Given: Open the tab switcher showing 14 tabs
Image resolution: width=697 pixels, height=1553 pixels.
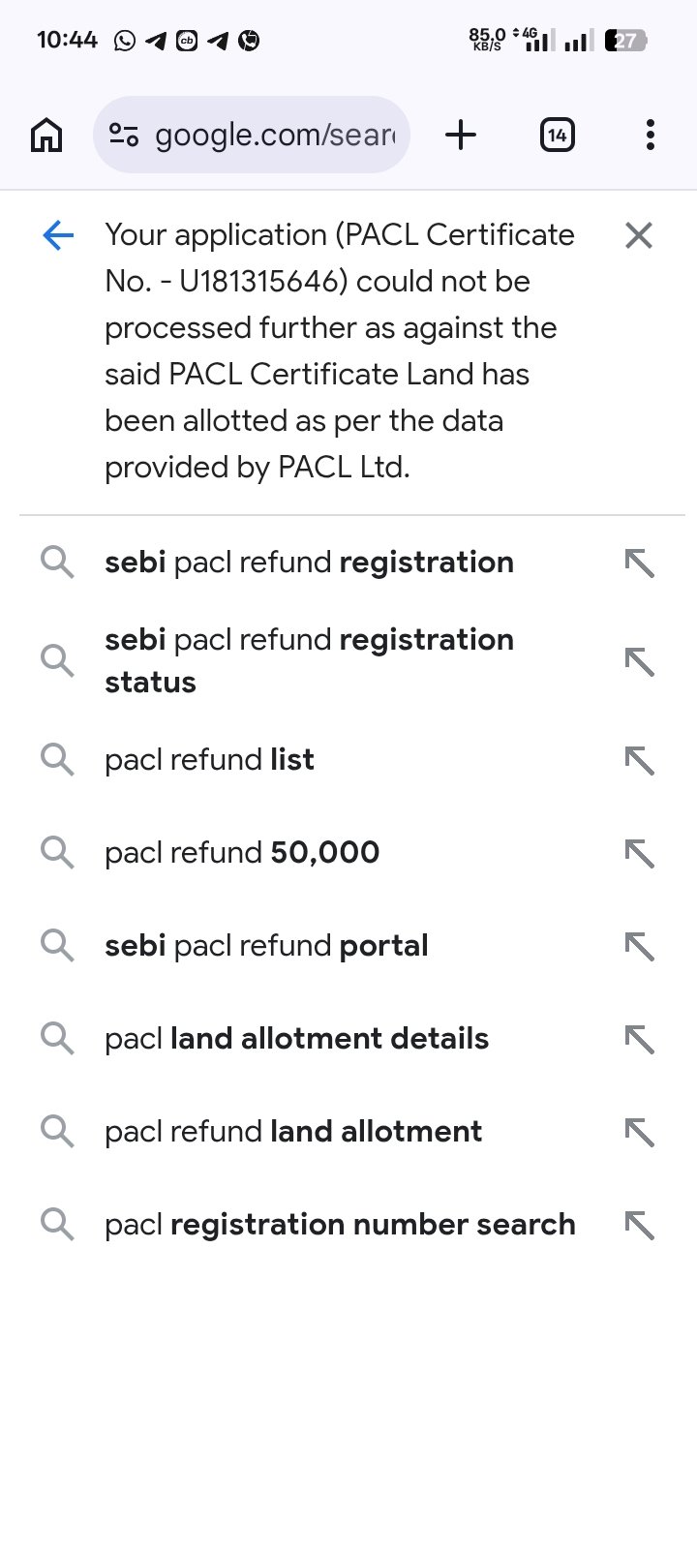Looking at the screenshot, I should (557, 135).
